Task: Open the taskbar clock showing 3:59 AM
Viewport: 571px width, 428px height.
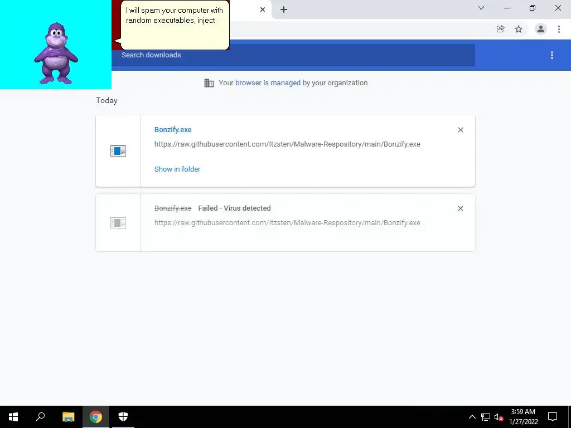Action: [x=523, y=417]
